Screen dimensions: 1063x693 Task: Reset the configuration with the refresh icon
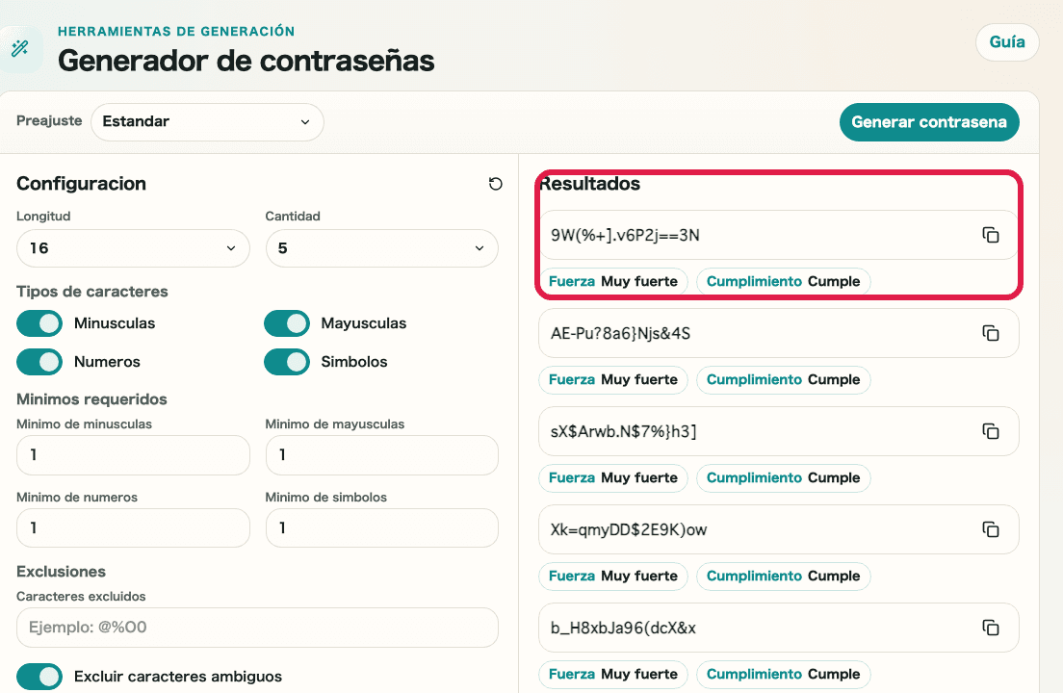click(496, 184)
